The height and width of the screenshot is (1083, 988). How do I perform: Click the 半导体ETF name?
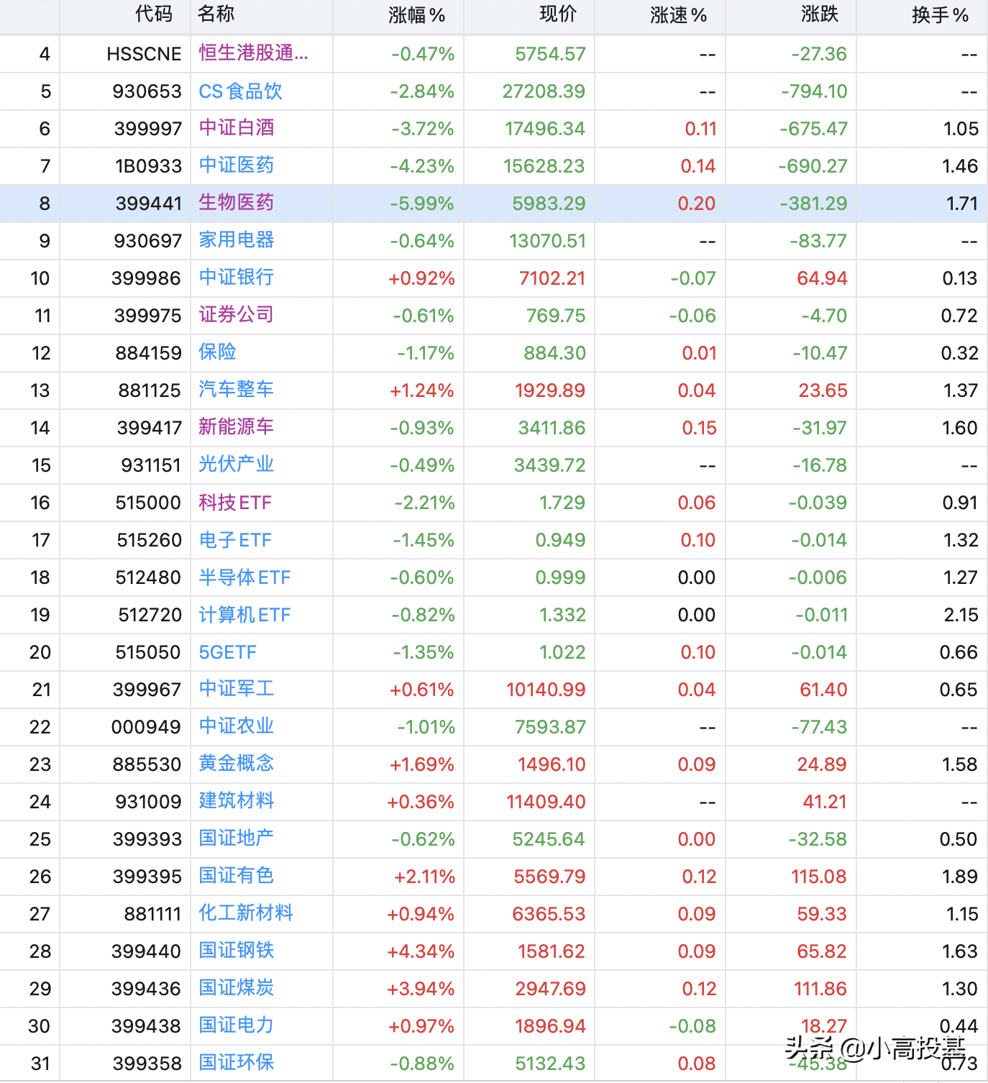pos(244,577)
